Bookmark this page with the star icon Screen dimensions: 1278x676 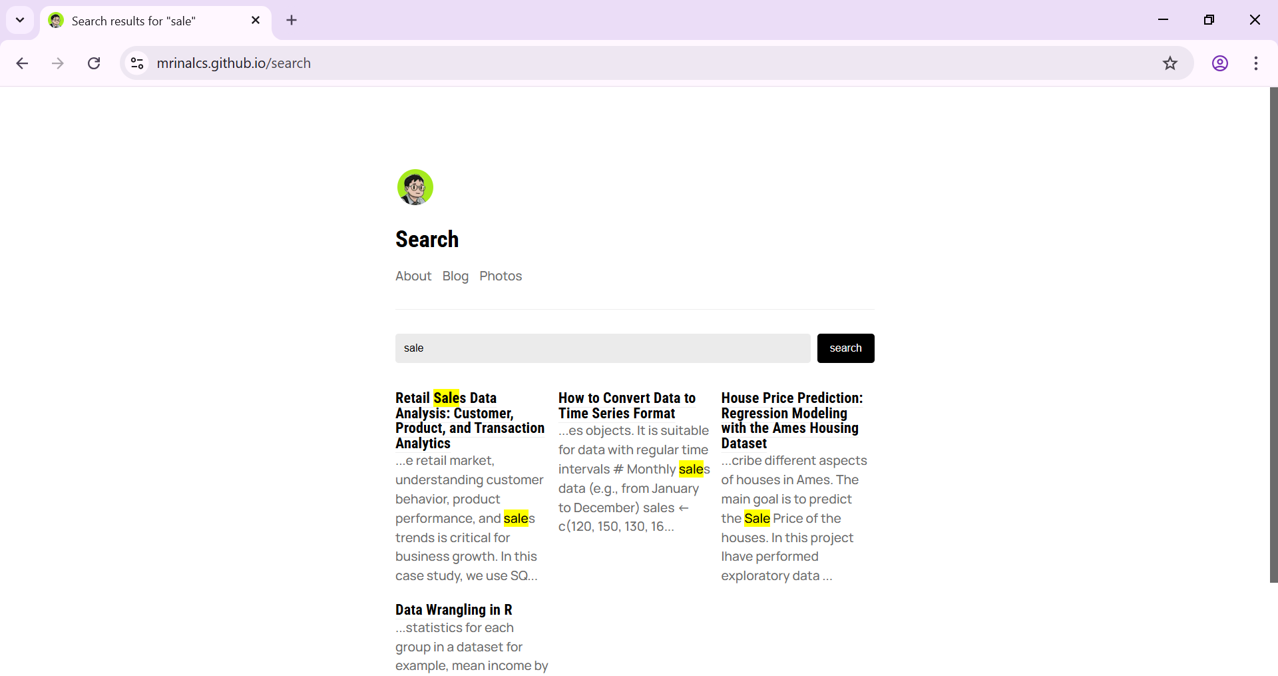[1170, 63]
